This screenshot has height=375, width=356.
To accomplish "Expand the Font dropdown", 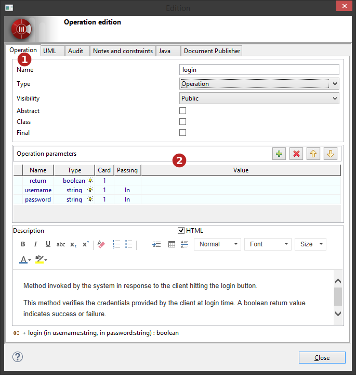I will (x=267, y=244).
